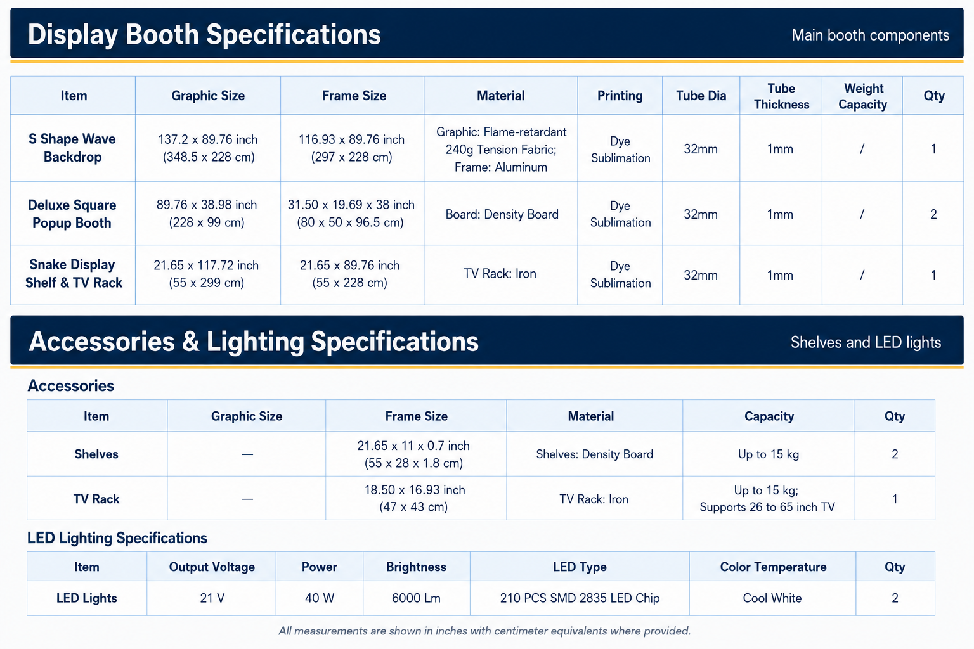Click the 6000 Lm brightness value
This screenshot has width=974, height=649.
[x=416, y=598]
